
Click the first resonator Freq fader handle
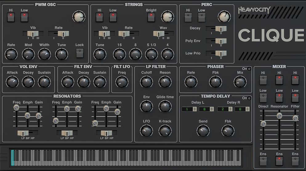click(x=16, y=107)
